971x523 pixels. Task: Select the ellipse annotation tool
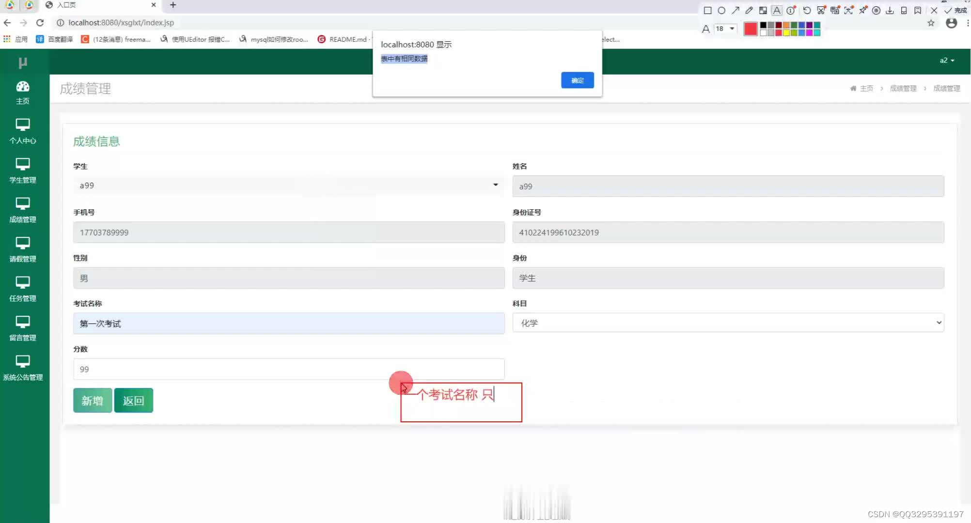pyautogui.click(x=721, y=10)
